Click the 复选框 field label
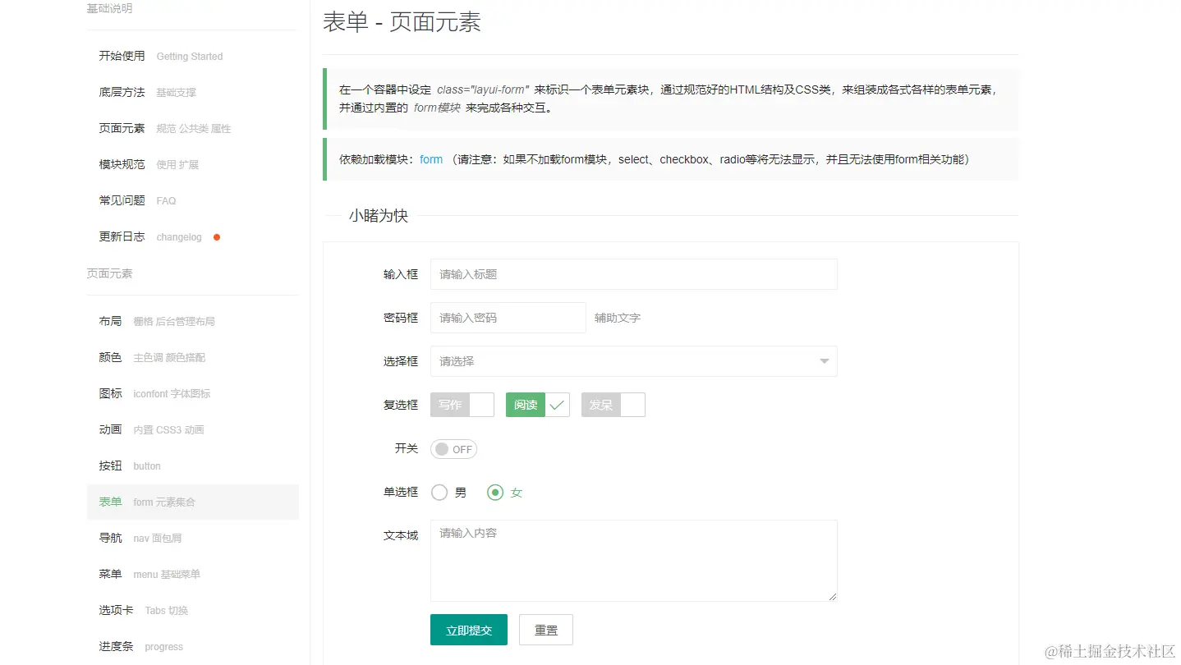Image resolution: width=1181 pixels, height=665 pixels. point(401,405)
